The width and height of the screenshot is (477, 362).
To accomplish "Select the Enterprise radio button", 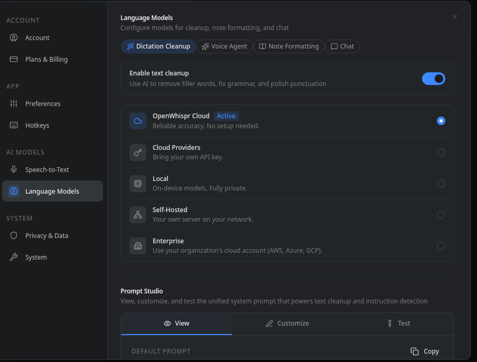I will tap(441, 245).
